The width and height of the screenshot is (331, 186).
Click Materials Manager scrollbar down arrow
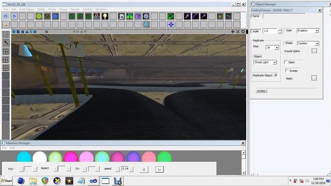pos(244,173)
